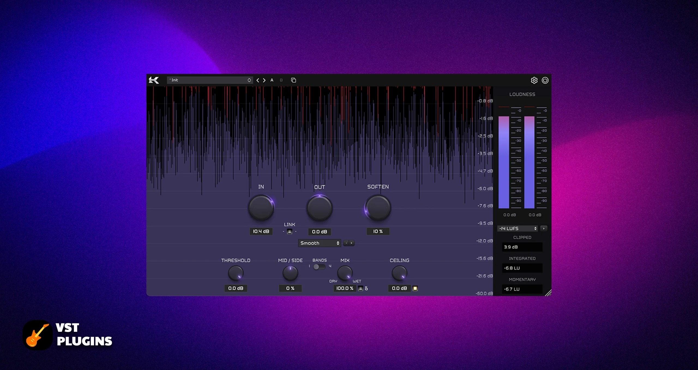Toggle the yellow ceiling button

(415, 288)
